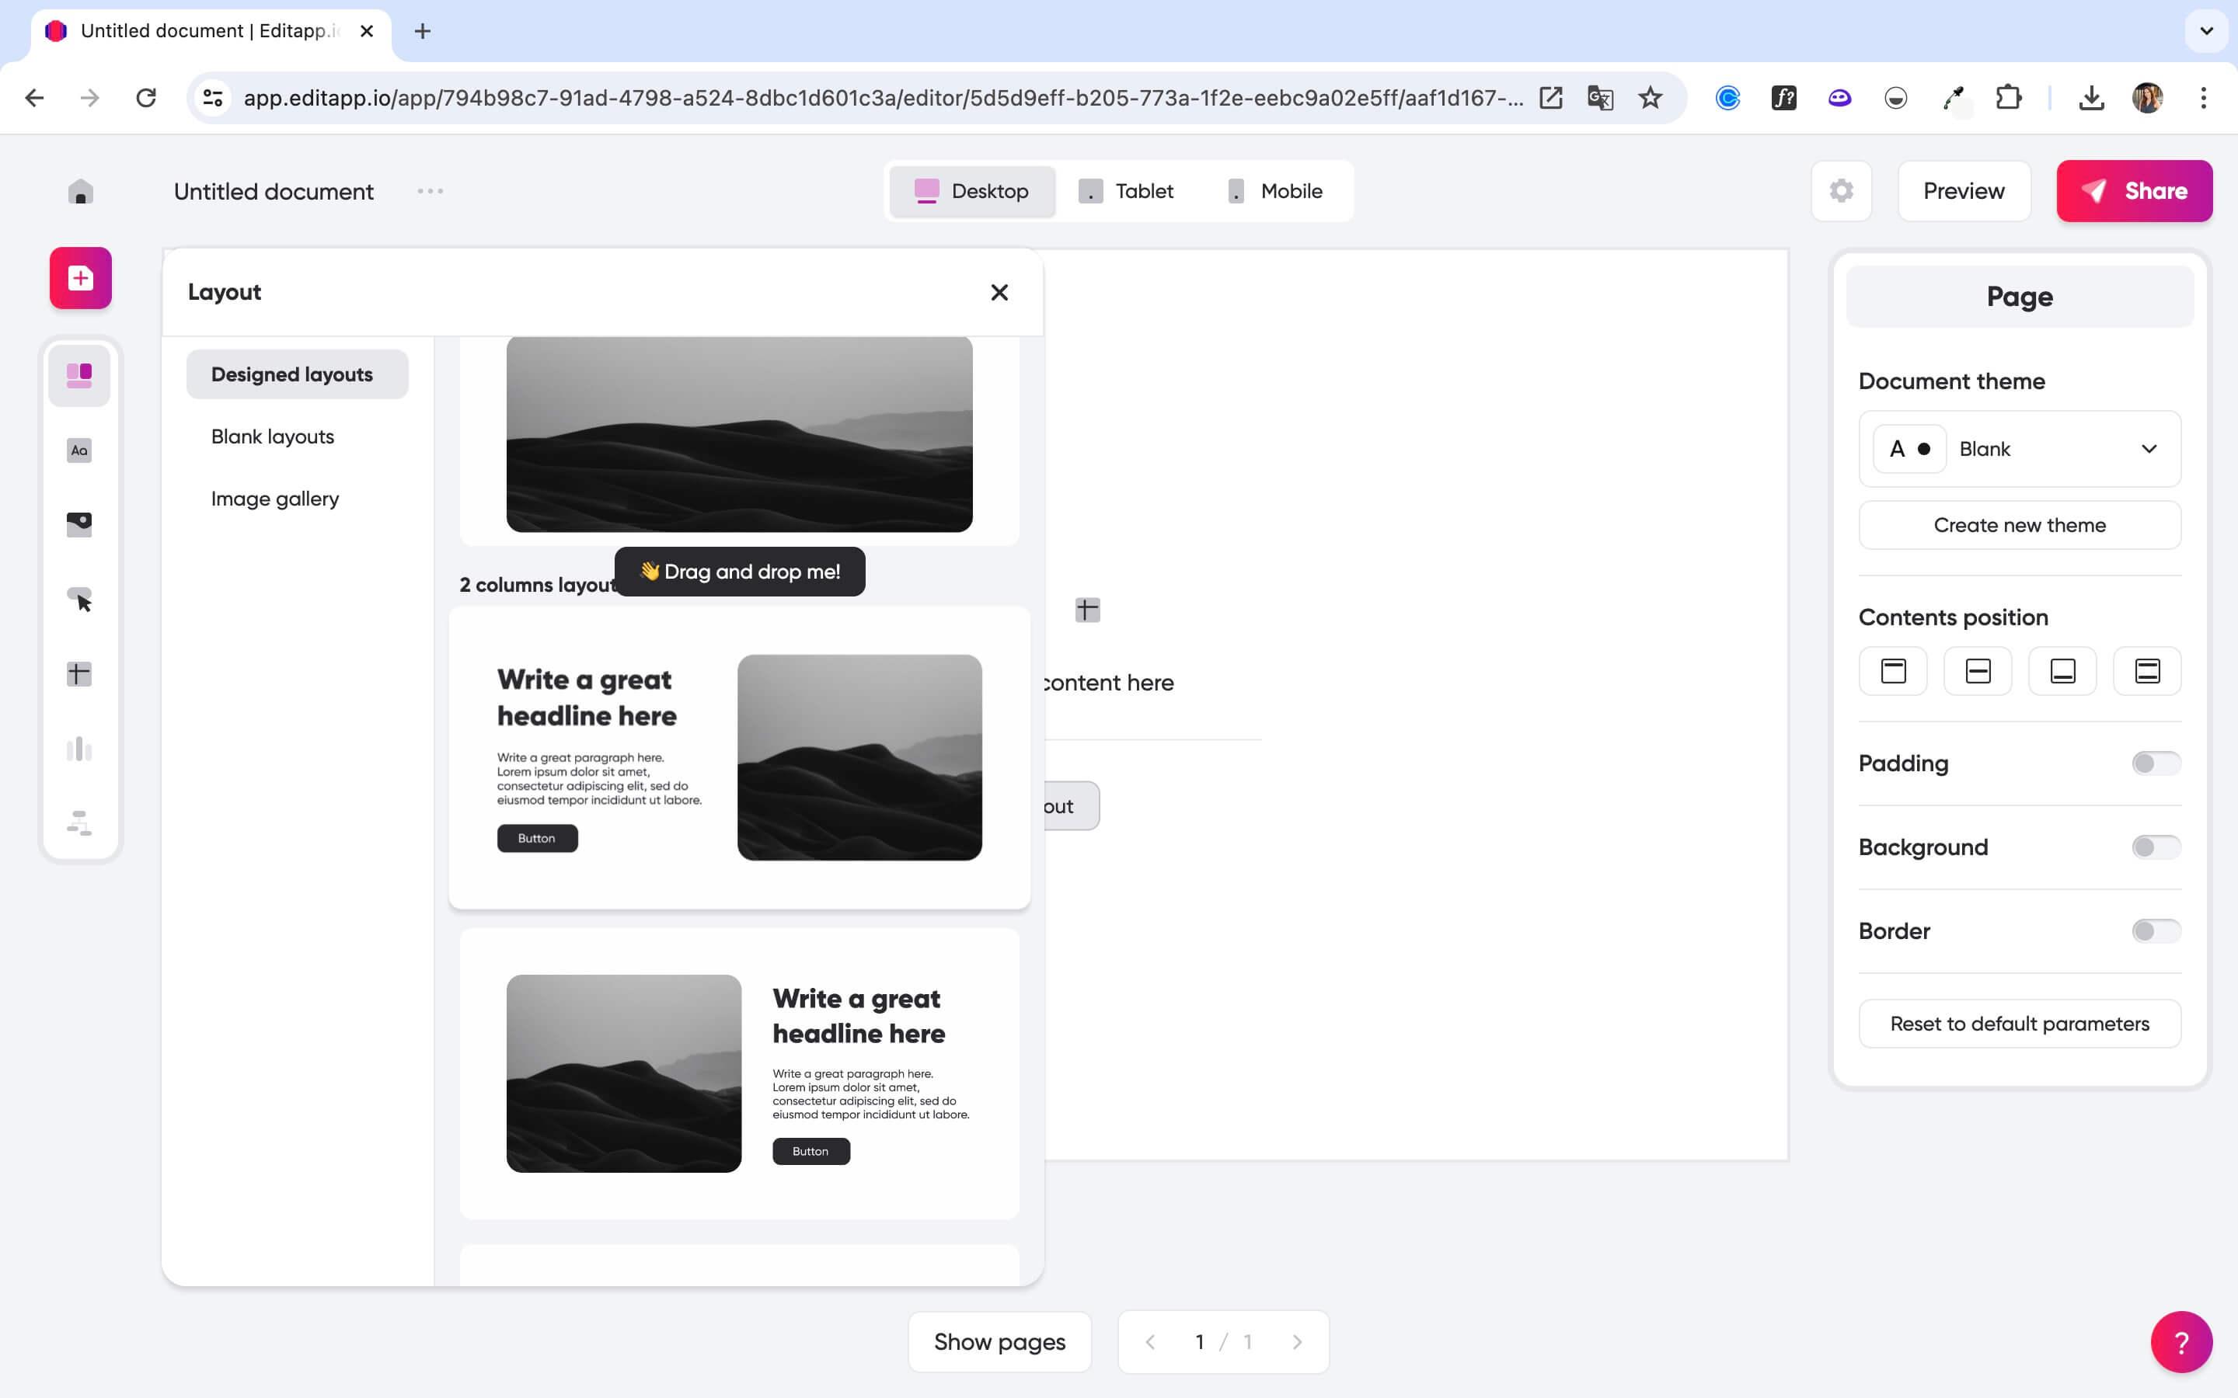Click the Image gallery menu item
The height and width of the screenshot is (1398, 2238).
[x=274, y=498]
